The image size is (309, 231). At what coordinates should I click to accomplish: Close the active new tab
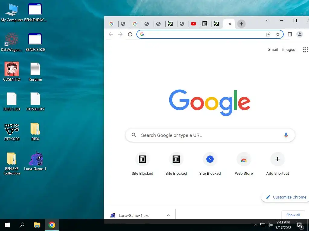[230, 24]
